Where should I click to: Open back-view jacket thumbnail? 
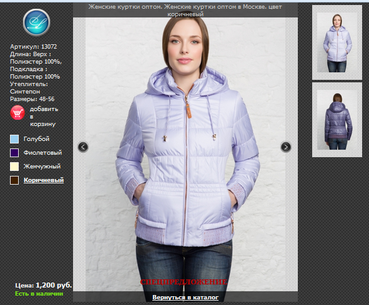point(337,120)
